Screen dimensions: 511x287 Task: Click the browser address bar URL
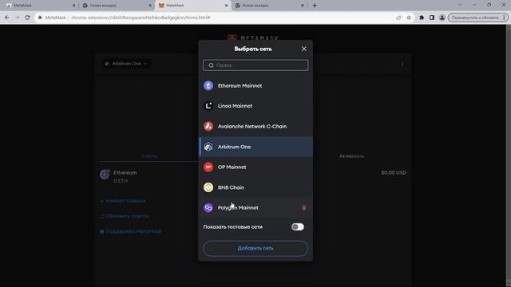(x=141, y=18)
